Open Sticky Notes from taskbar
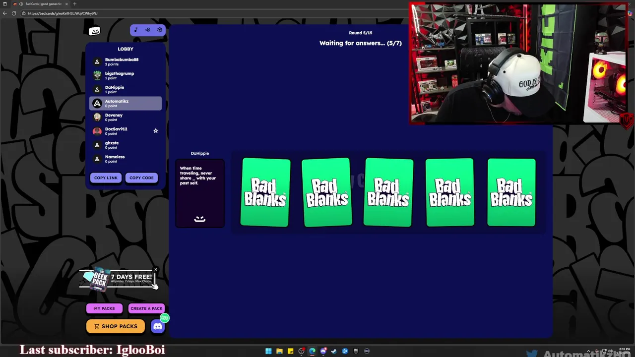Image resolution: width=635 pixels, height=357 pixels. pos(290,351)
